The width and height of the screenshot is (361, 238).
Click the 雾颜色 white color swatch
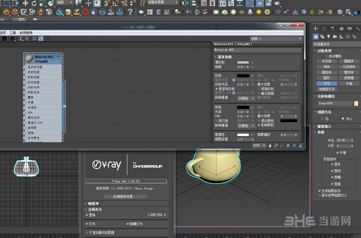click(243, 135)
